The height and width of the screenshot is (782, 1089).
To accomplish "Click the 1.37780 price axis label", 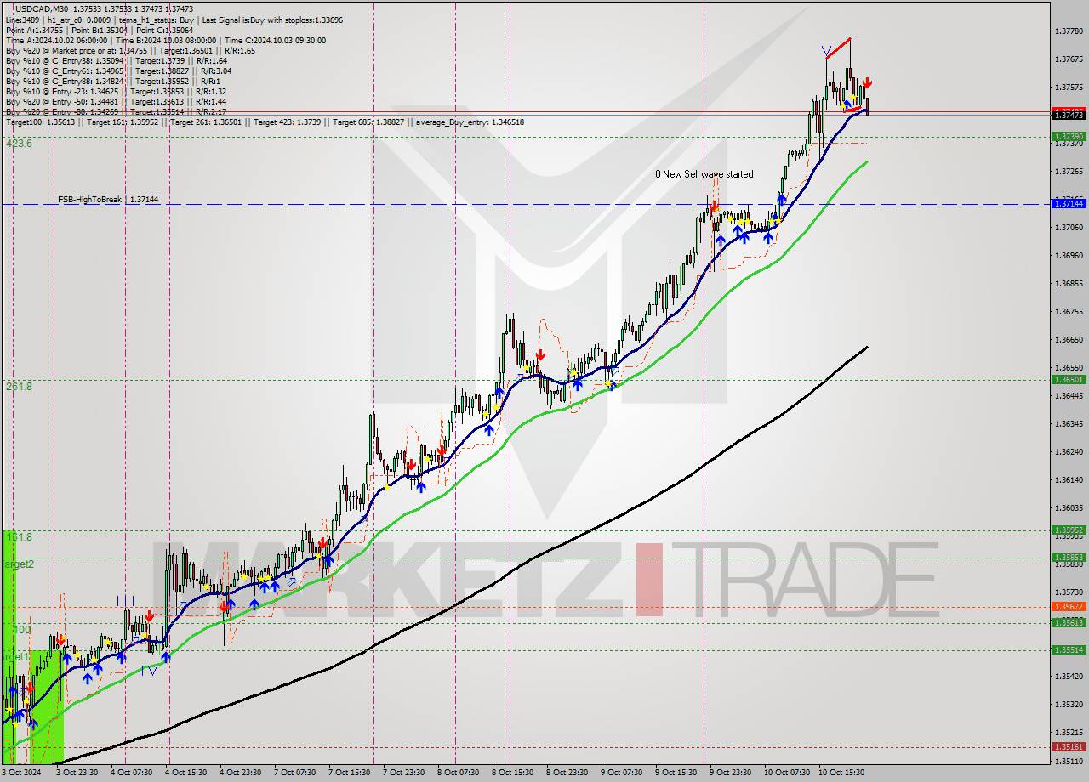I will (x=1069, y=31).
